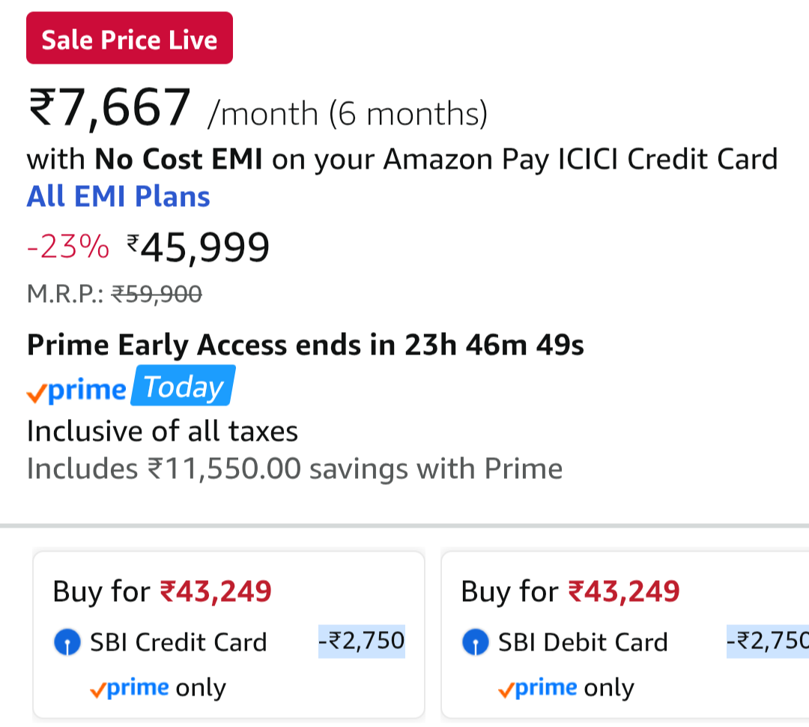Viewport: 809px width, 727px height.
Task: Click the SBI logo on Credit Card offer
Action: (x=67, y=643)
